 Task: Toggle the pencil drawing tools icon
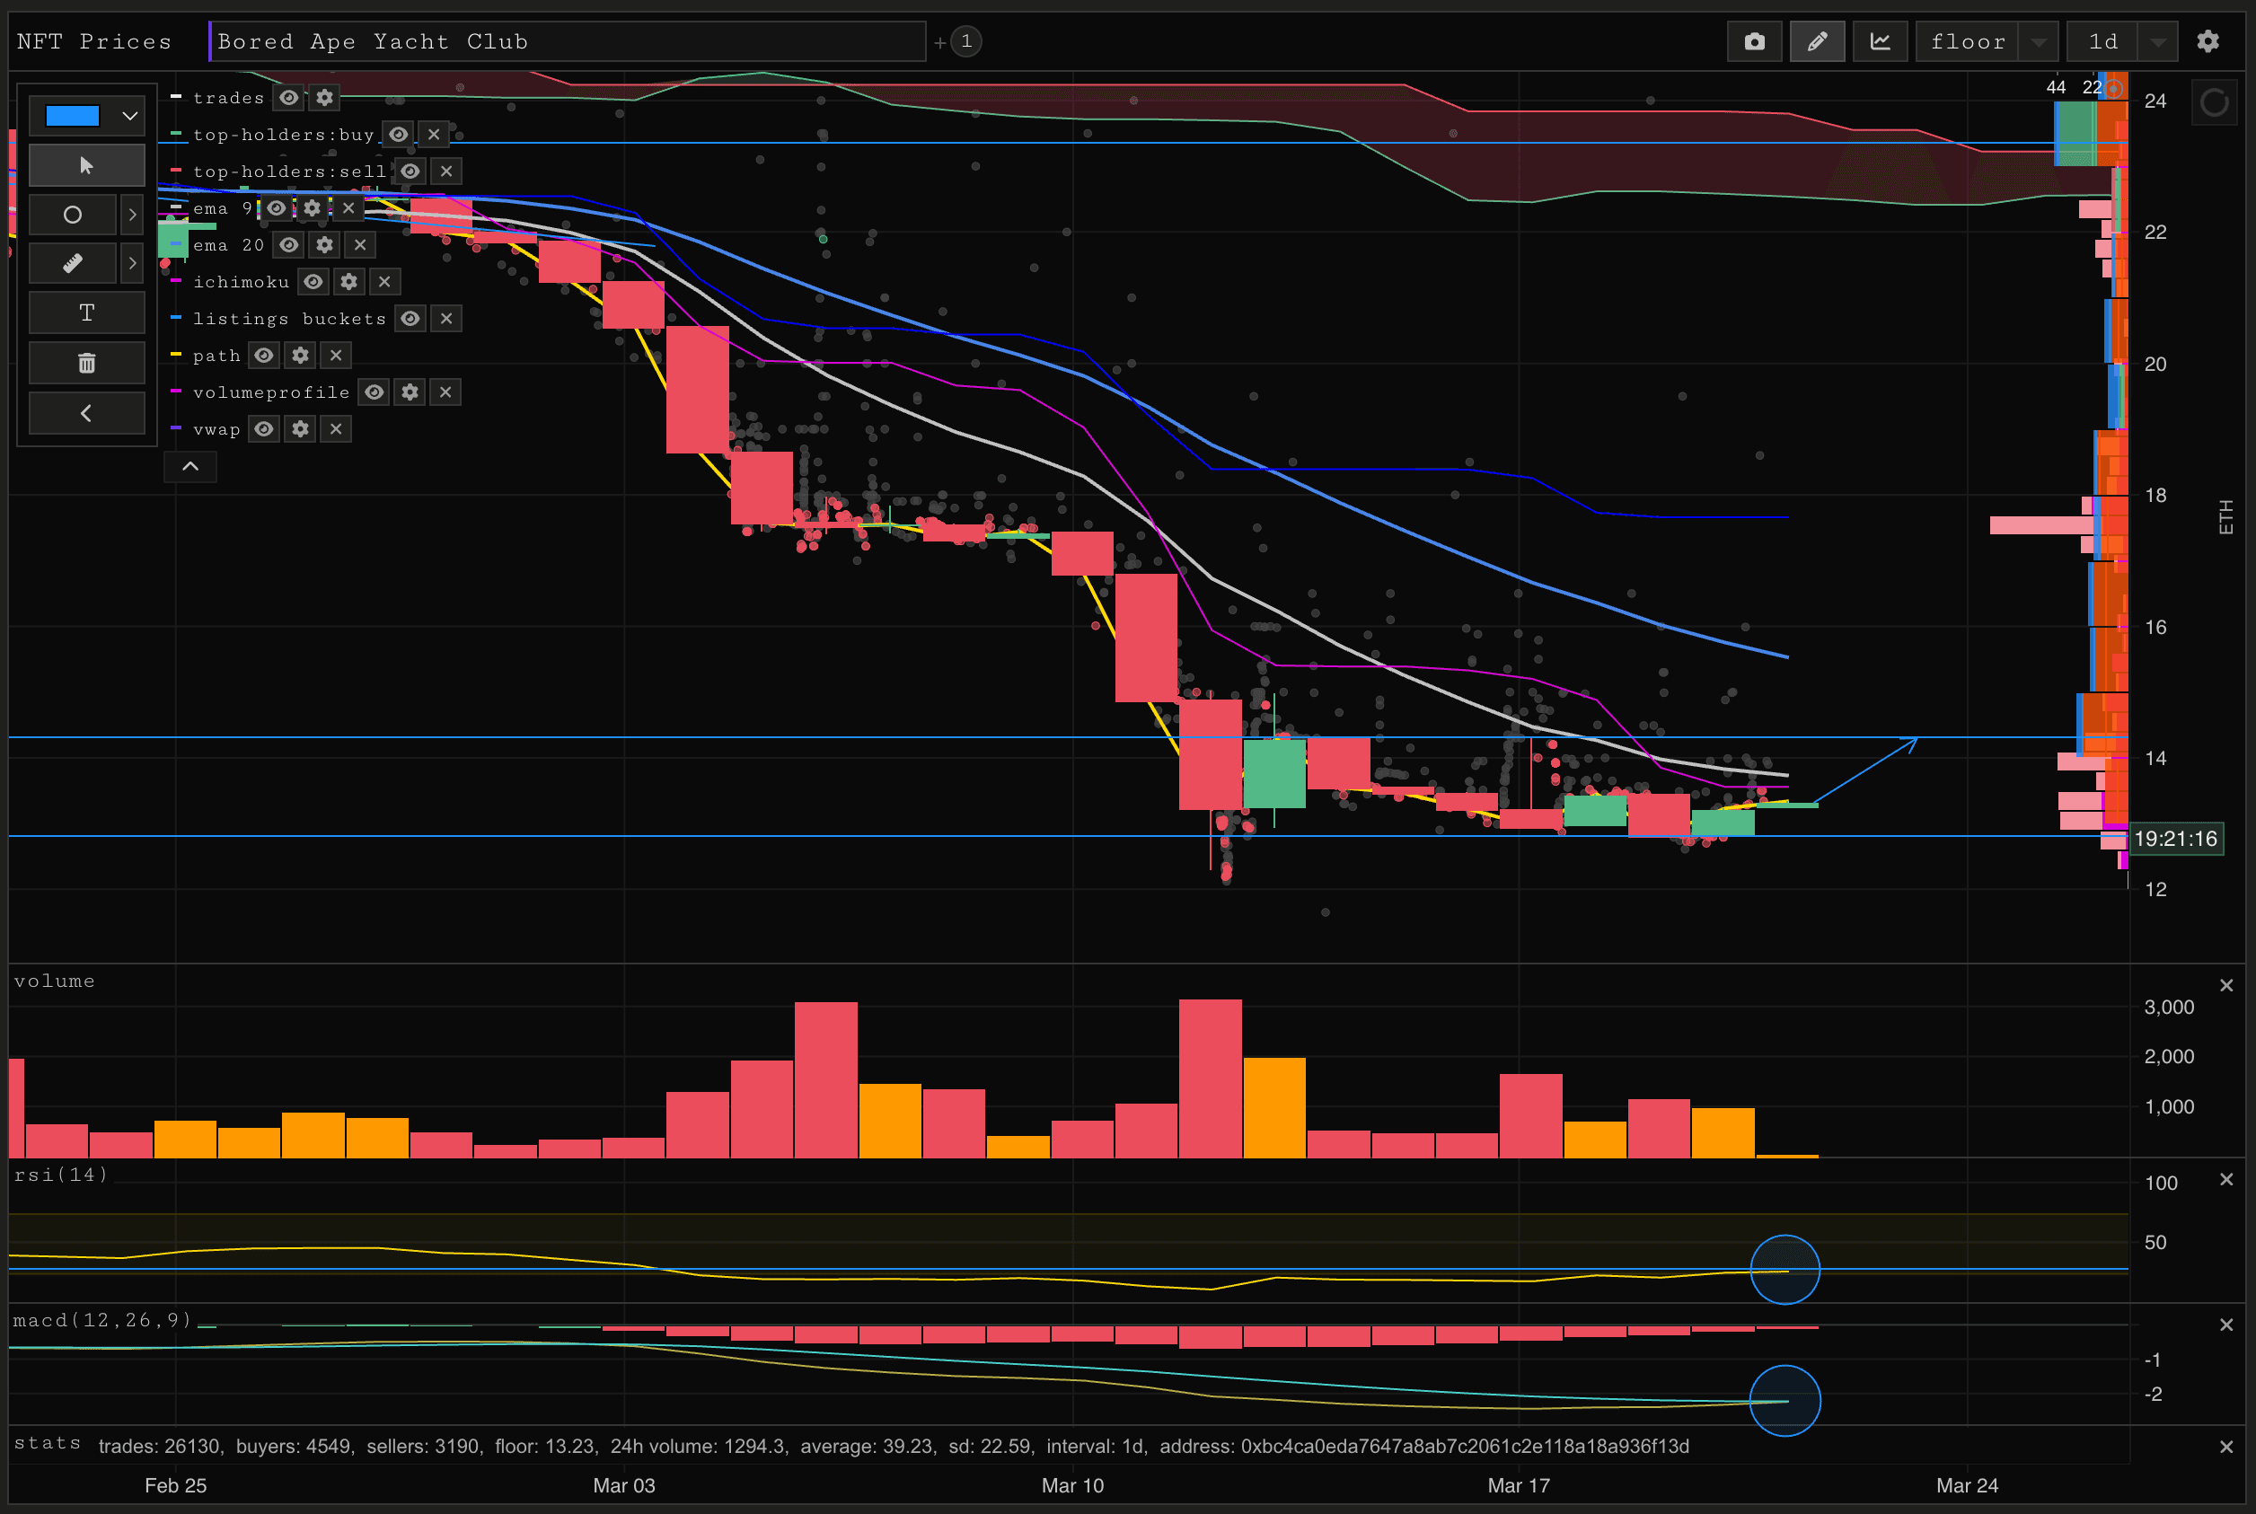tap(1817, 41)
